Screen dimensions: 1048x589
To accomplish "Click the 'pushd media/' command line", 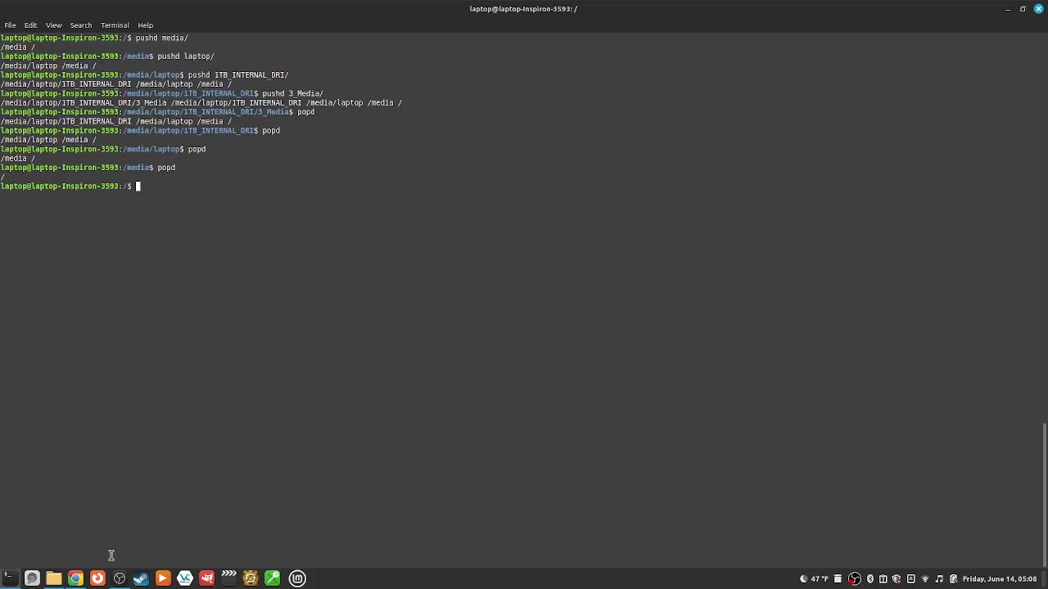I will [161, 38].
